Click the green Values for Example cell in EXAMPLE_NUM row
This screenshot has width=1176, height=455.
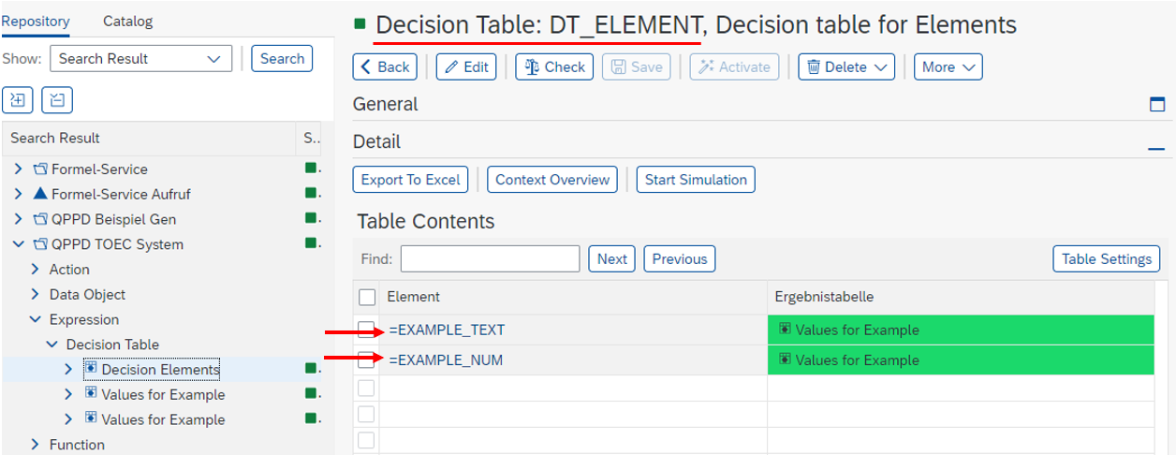(x=960, y=360)
